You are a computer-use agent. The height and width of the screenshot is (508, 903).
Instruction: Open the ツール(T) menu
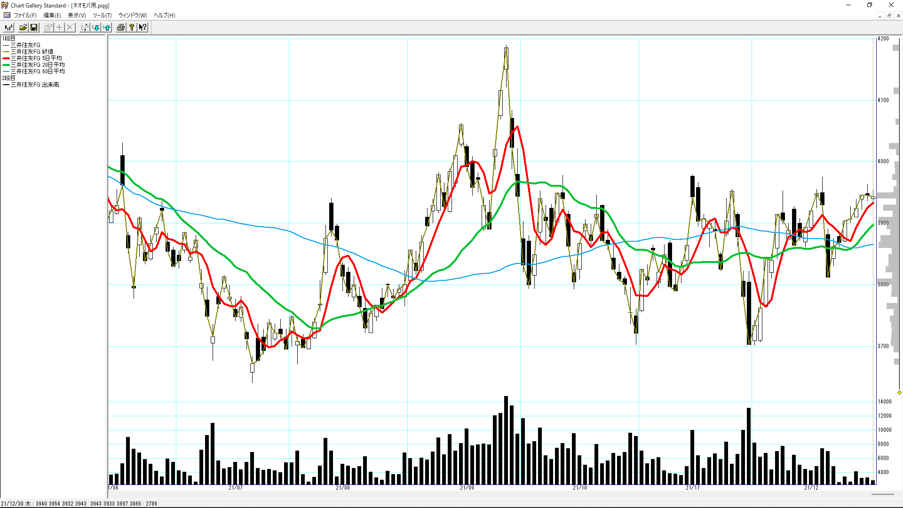[102, 15]
